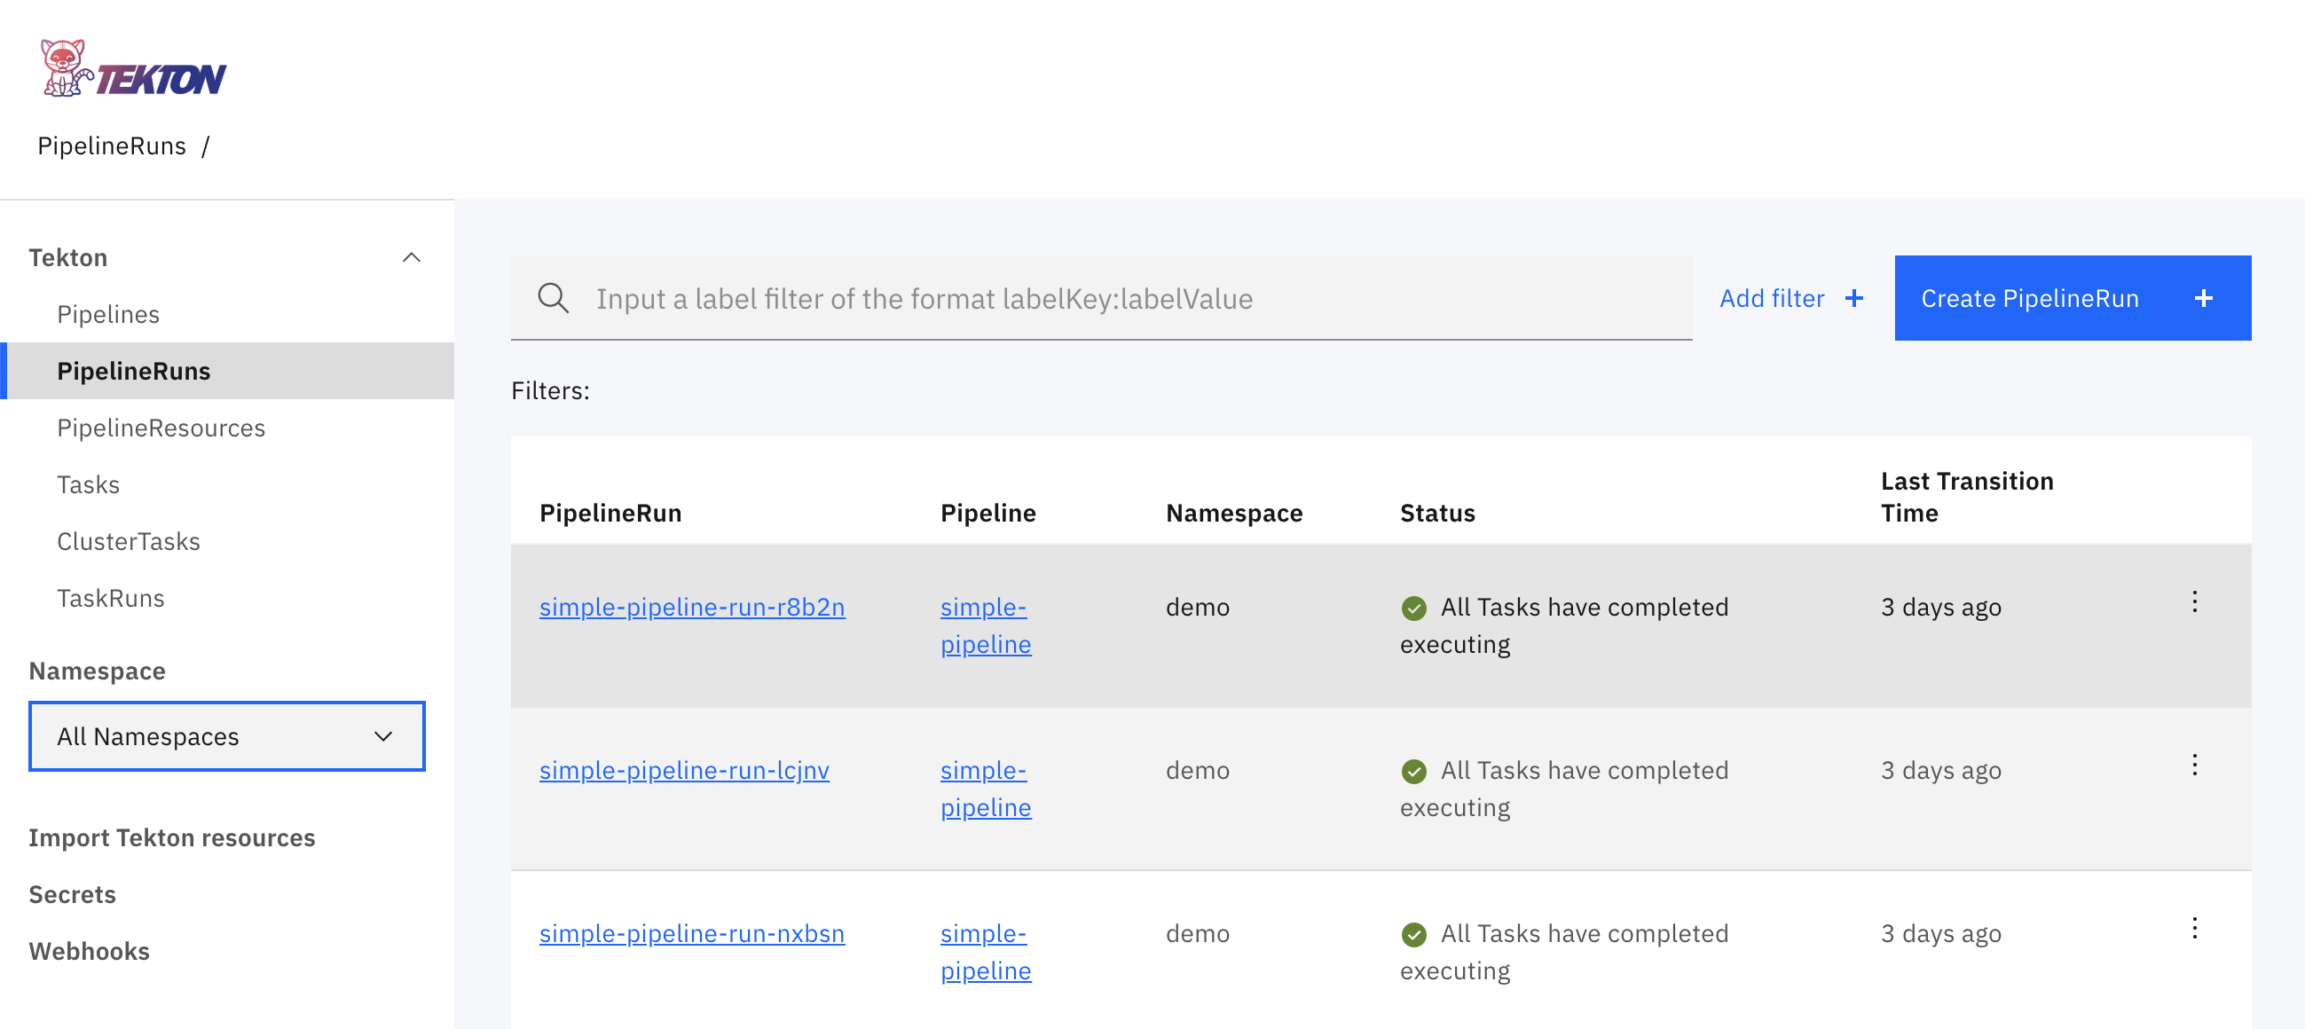The width and height of the screenshot is (2305, 1029).
Task: Click the label filter input field
Action: pos(1074,298)
